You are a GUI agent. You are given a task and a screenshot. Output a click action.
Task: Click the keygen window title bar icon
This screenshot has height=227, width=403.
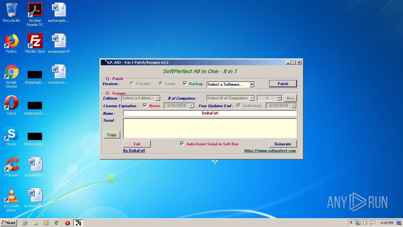104,62
